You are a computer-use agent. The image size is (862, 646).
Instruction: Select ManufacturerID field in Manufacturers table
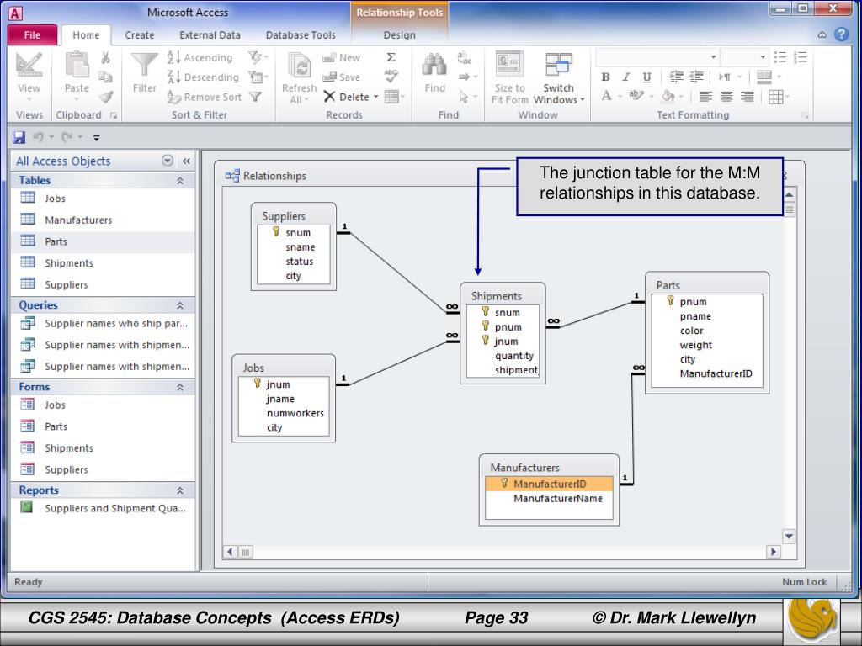pos(549,484)
